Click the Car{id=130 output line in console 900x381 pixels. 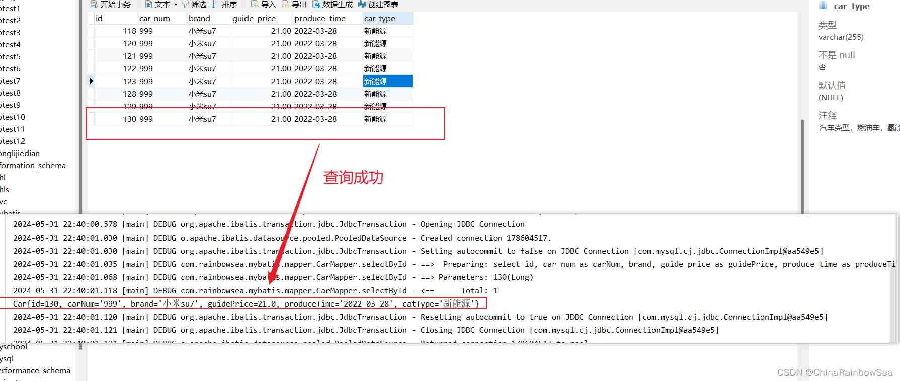(246, 303)
